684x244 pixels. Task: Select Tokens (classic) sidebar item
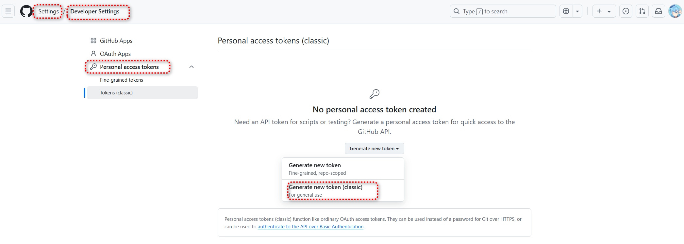(x=142, y=93)
